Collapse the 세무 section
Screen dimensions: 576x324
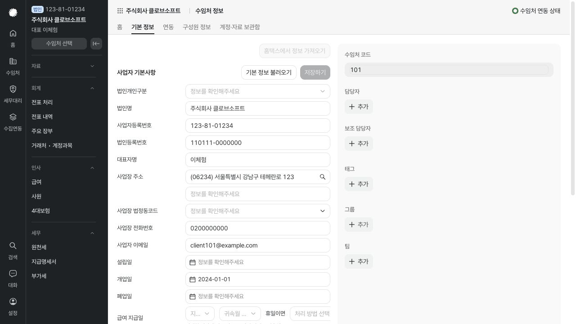click(63, 233)
